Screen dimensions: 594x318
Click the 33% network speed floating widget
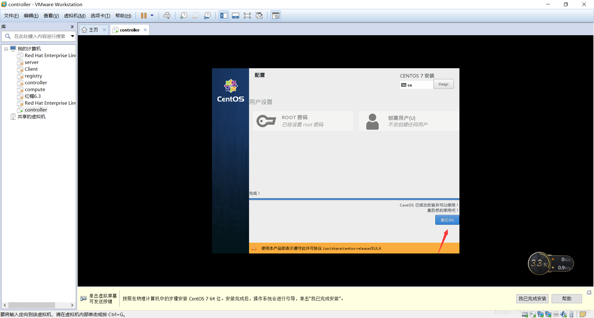coord(551,264)
